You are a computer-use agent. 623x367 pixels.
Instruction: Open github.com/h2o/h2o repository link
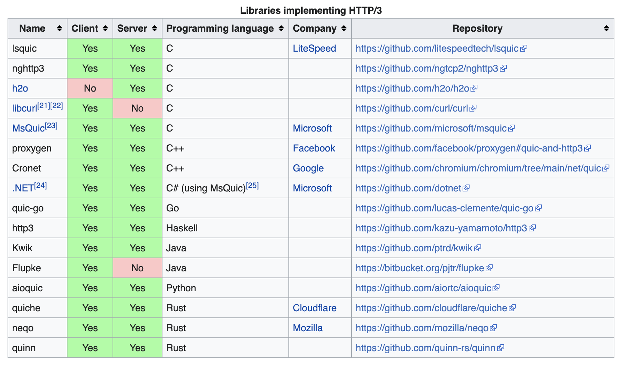pos(412,88)
